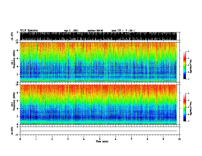
Task: Click the 'VLF Spectra' title text
Action: pos(29,31)
